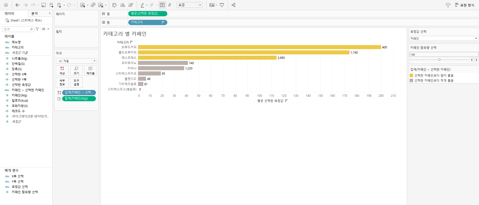Click the undo back arrow
This screenshot has height=205, width=479.
[x=17, y=5]
